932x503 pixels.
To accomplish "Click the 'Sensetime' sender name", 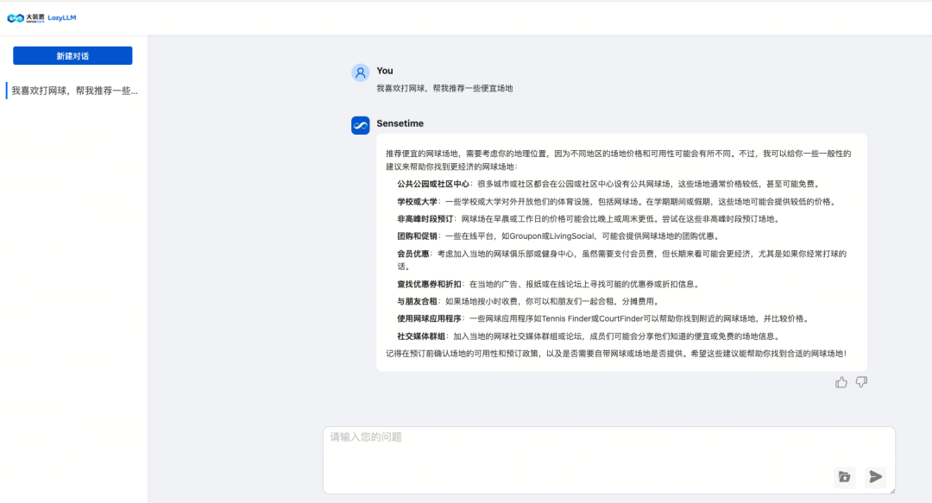I will (400, 123).
